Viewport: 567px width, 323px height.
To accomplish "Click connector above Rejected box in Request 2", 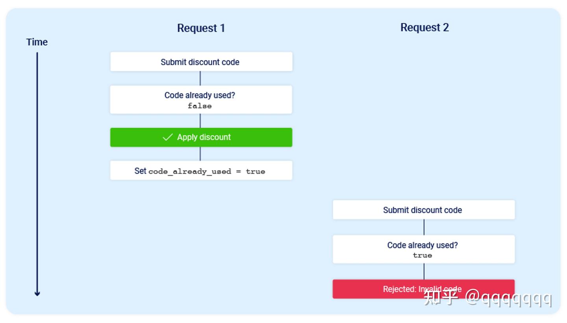I will click(424, 272).
